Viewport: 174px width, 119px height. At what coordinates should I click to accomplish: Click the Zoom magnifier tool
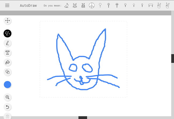coord(8,97)
